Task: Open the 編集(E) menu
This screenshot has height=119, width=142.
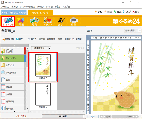Action: 14,7
